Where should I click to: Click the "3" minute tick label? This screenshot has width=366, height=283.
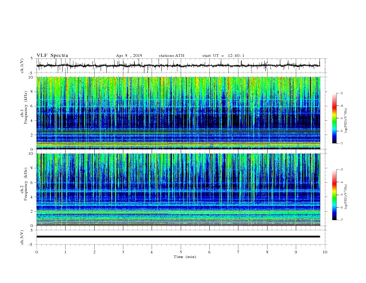tap(123, 252)
